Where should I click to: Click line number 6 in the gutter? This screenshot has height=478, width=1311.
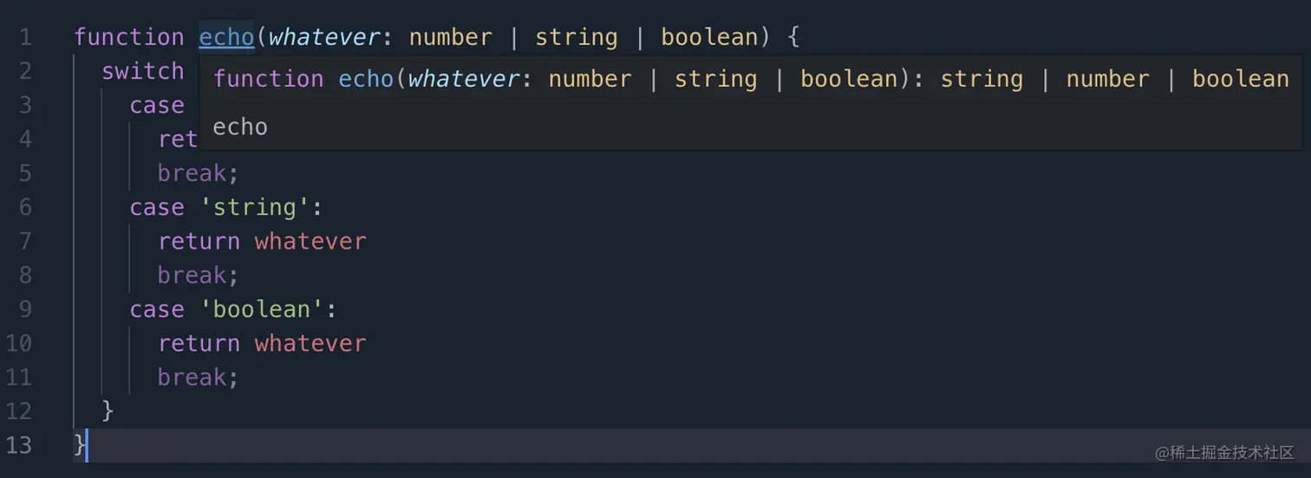(25, 208)
